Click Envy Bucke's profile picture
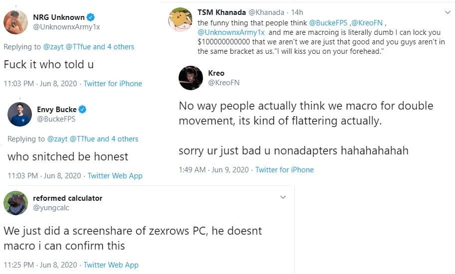 click(x=19, y=114)
